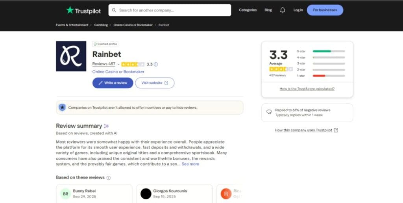Click the Trustpilot star logo
The height and width of the screenshot is (203, 403).
70,10
